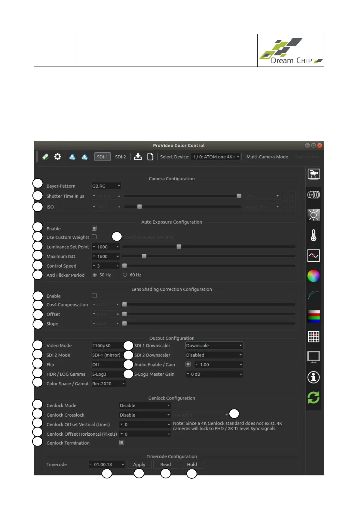This screenshot has height=507, width=358.
Task: Open the monitor output sidebar icon
Action: (x=314, y=357)
